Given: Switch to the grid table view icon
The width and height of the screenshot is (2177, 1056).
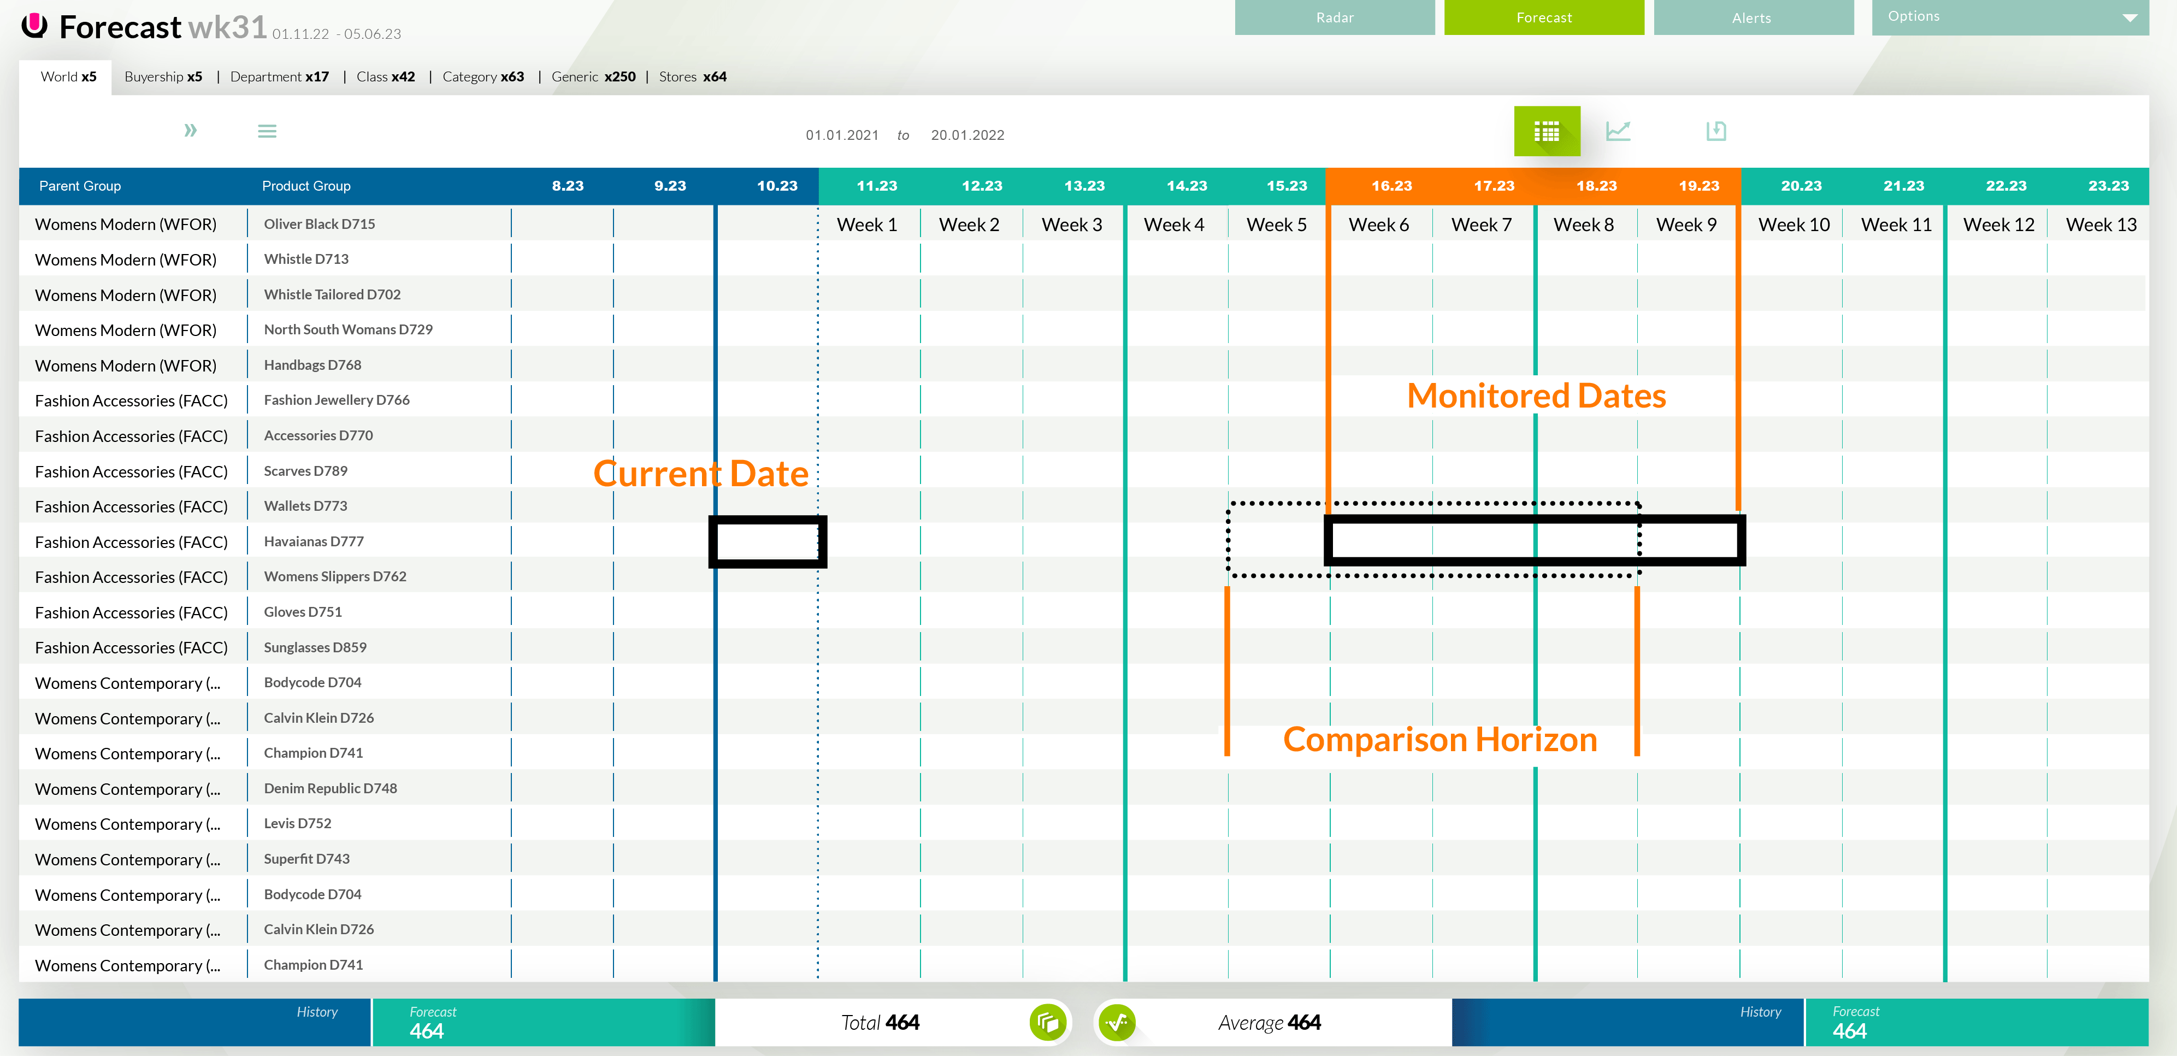Looking at the screenshot, I should [x=1545, y=132].
